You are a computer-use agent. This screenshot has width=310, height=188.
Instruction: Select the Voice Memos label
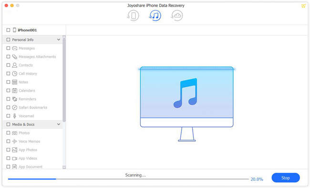click(x=30, y=141)
